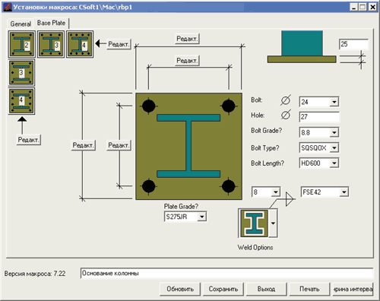Switch to the Base Plate tab
Viewport: 380px width, 301px height.
(x=51, y=23)
